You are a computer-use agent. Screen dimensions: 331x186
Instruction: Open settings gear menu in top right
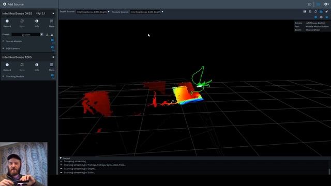(326, 4)
